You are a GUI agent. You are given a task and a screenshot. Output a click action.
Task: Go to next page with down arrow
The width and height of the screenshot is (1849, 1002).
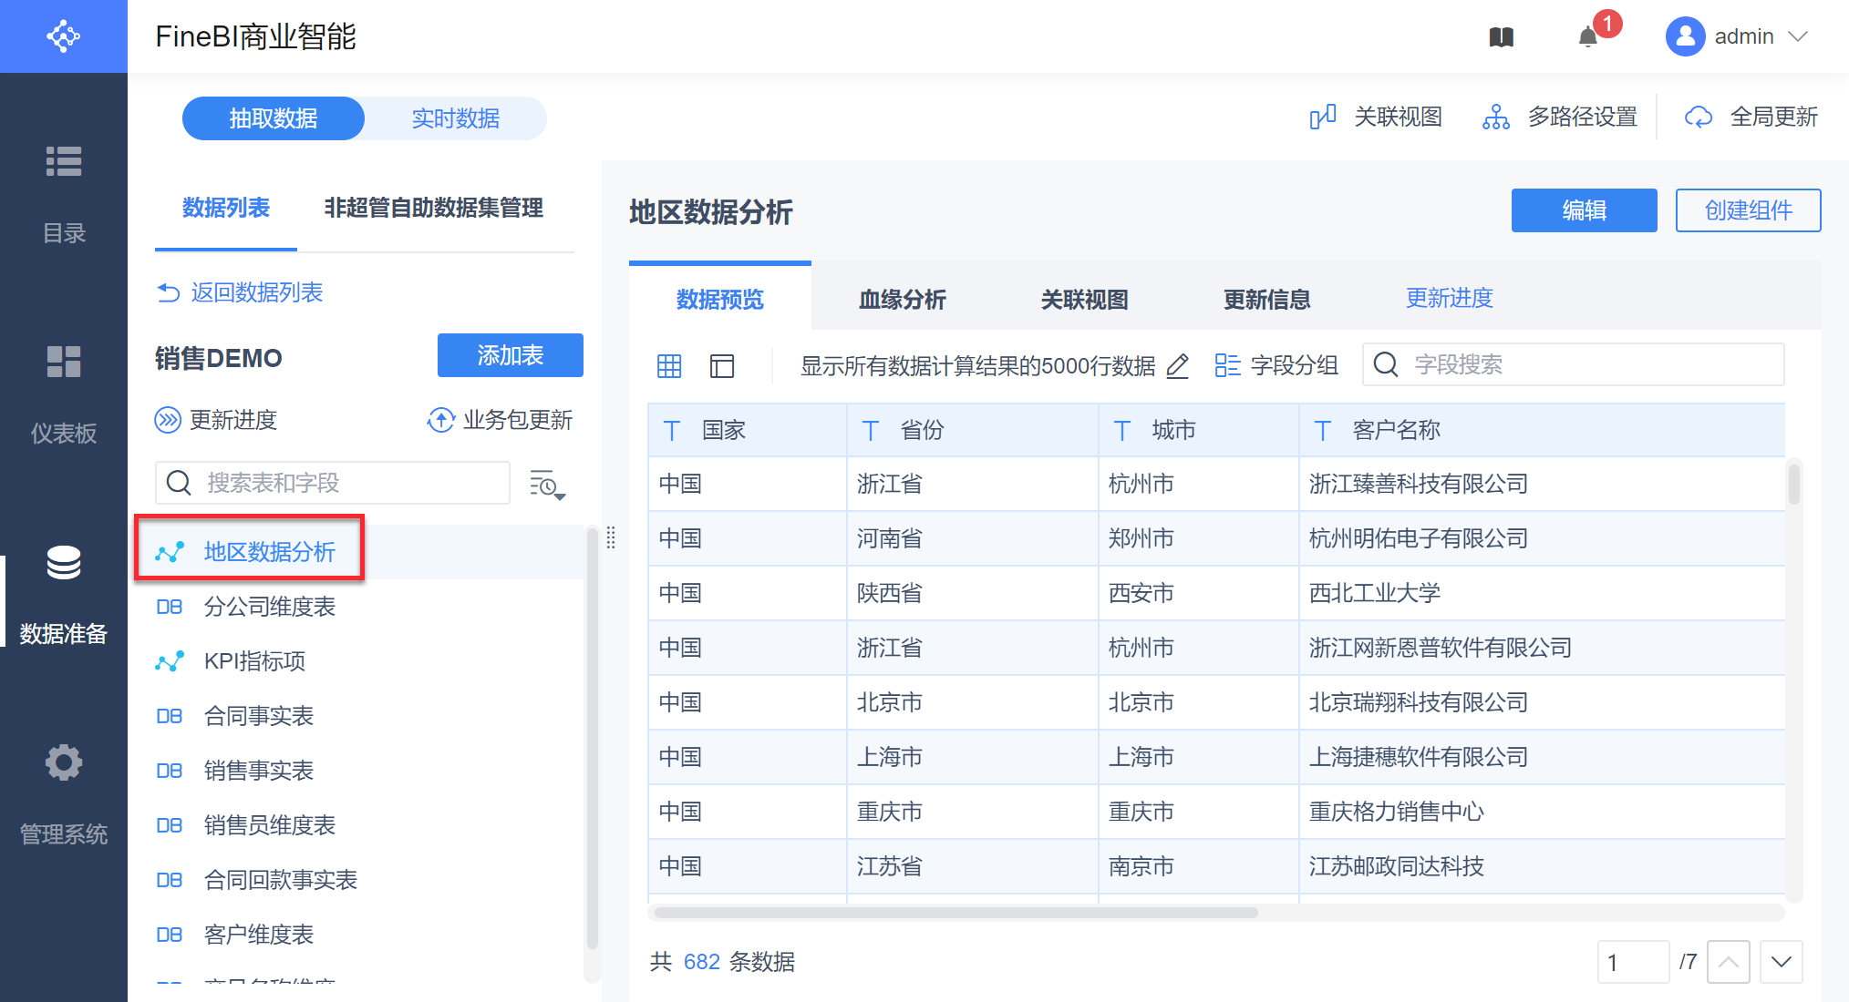click(1781, 962)
